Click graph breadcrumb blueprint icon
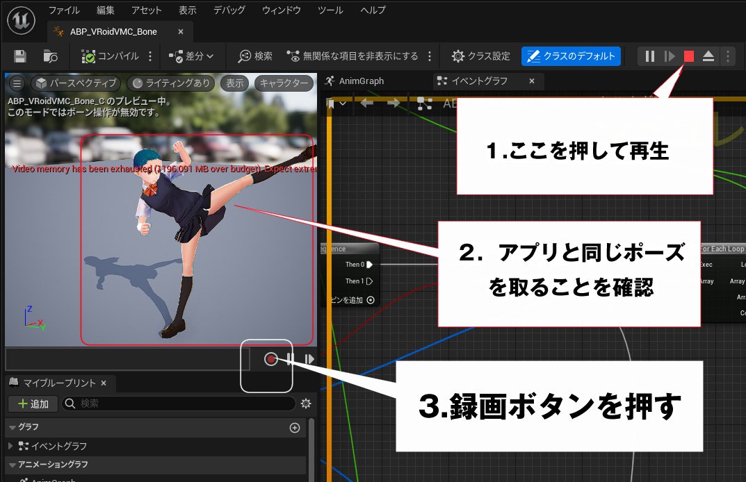The height and width of the screenshot is (482, 746). pyautogui.click(x=424, y=103)
